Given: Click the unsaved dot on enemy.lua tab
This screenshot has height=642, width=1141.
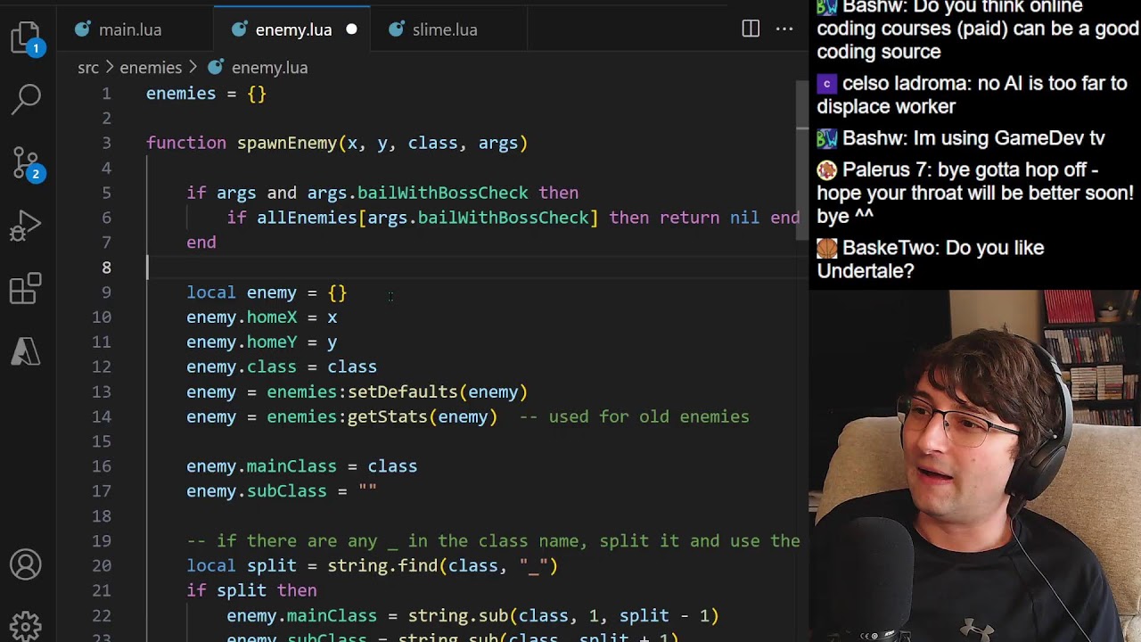Looking at the screenshot, I should click(351, 29).
